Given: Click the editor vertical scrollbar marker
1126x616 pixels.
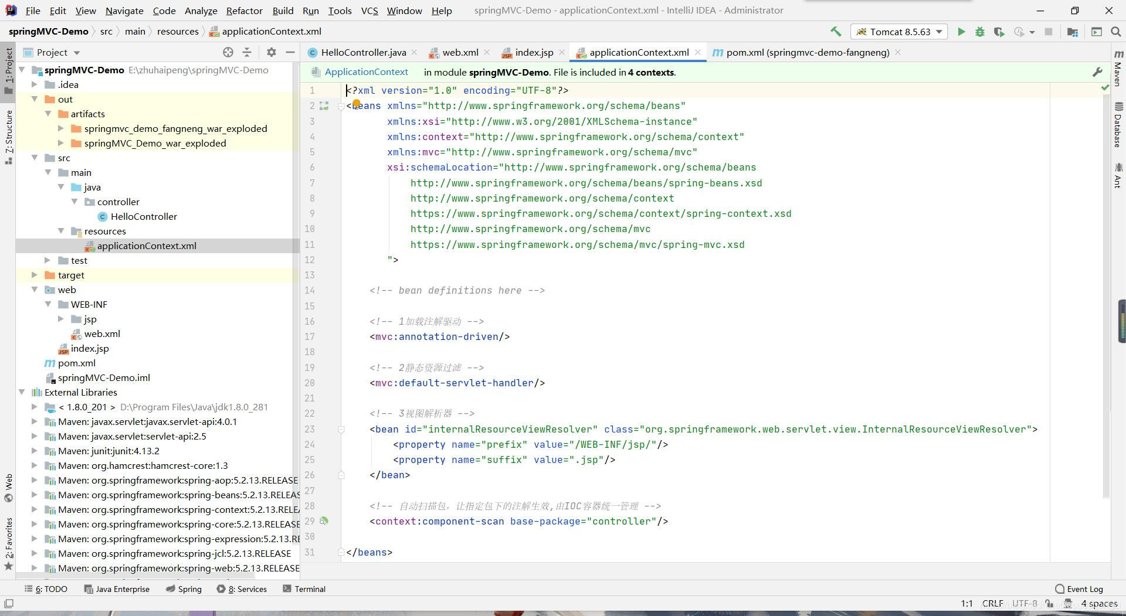Looking at the screenshot, I should click(1121, 321).
